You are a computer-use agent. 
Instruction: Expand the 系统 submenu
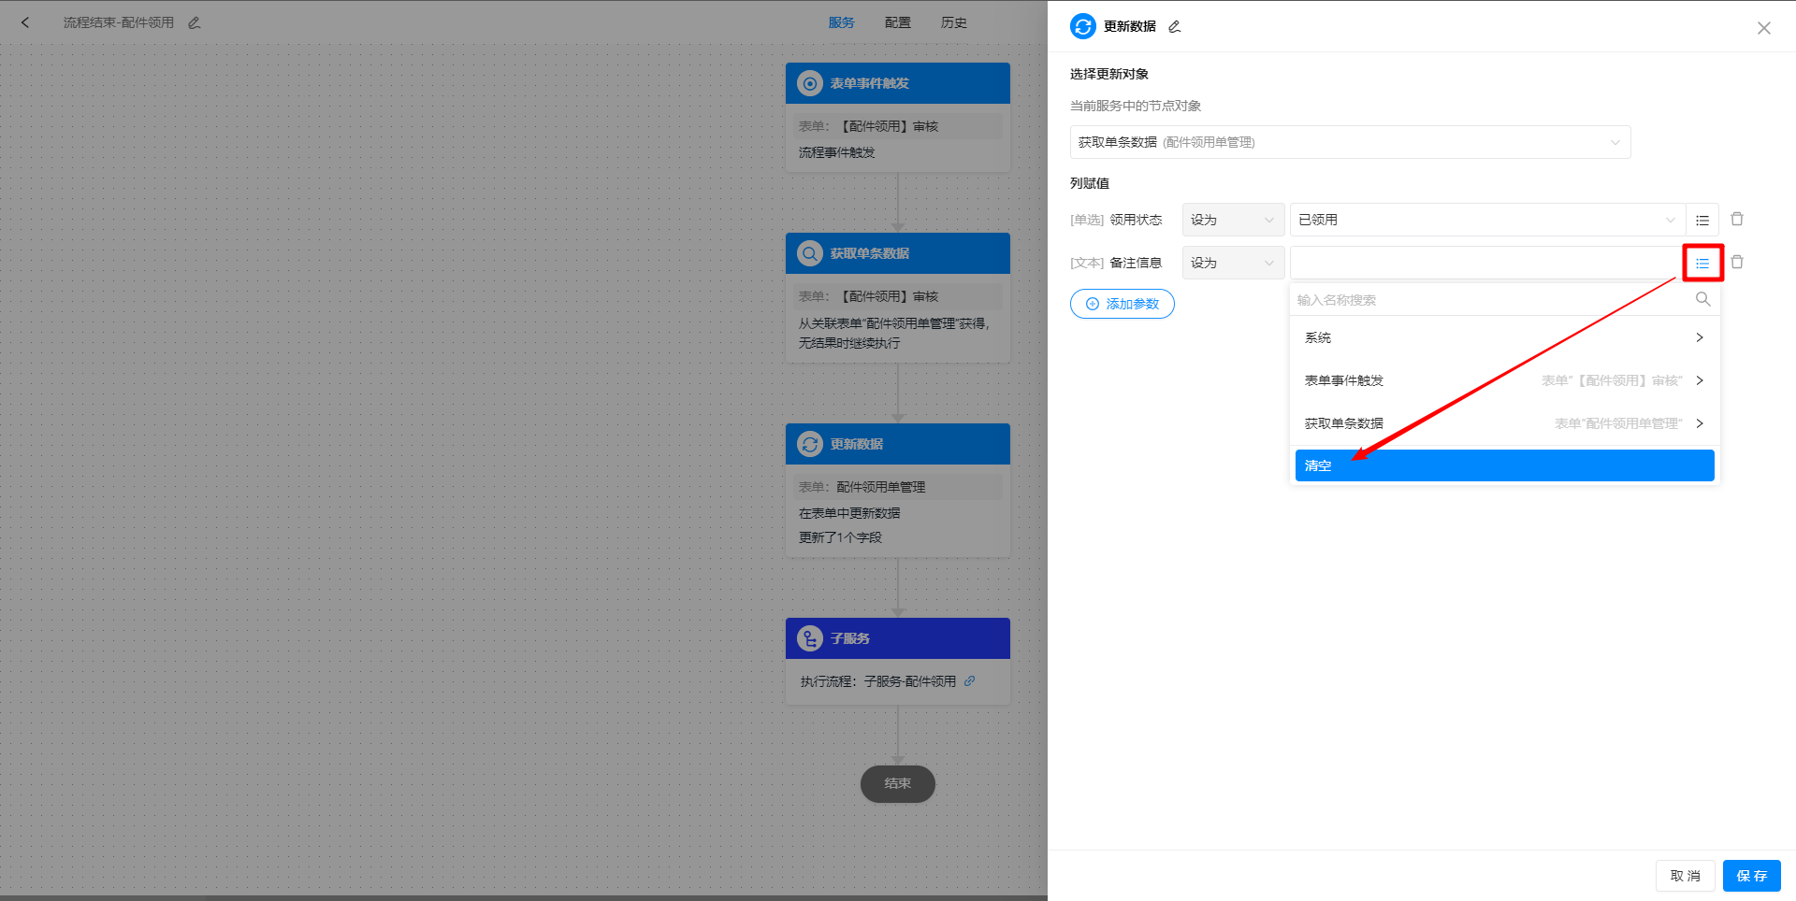click(x=1503, y=338)
